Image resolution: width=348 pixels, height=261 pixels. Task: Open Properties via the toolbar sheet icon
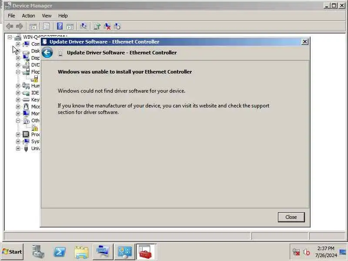click(x=46, y=27)
